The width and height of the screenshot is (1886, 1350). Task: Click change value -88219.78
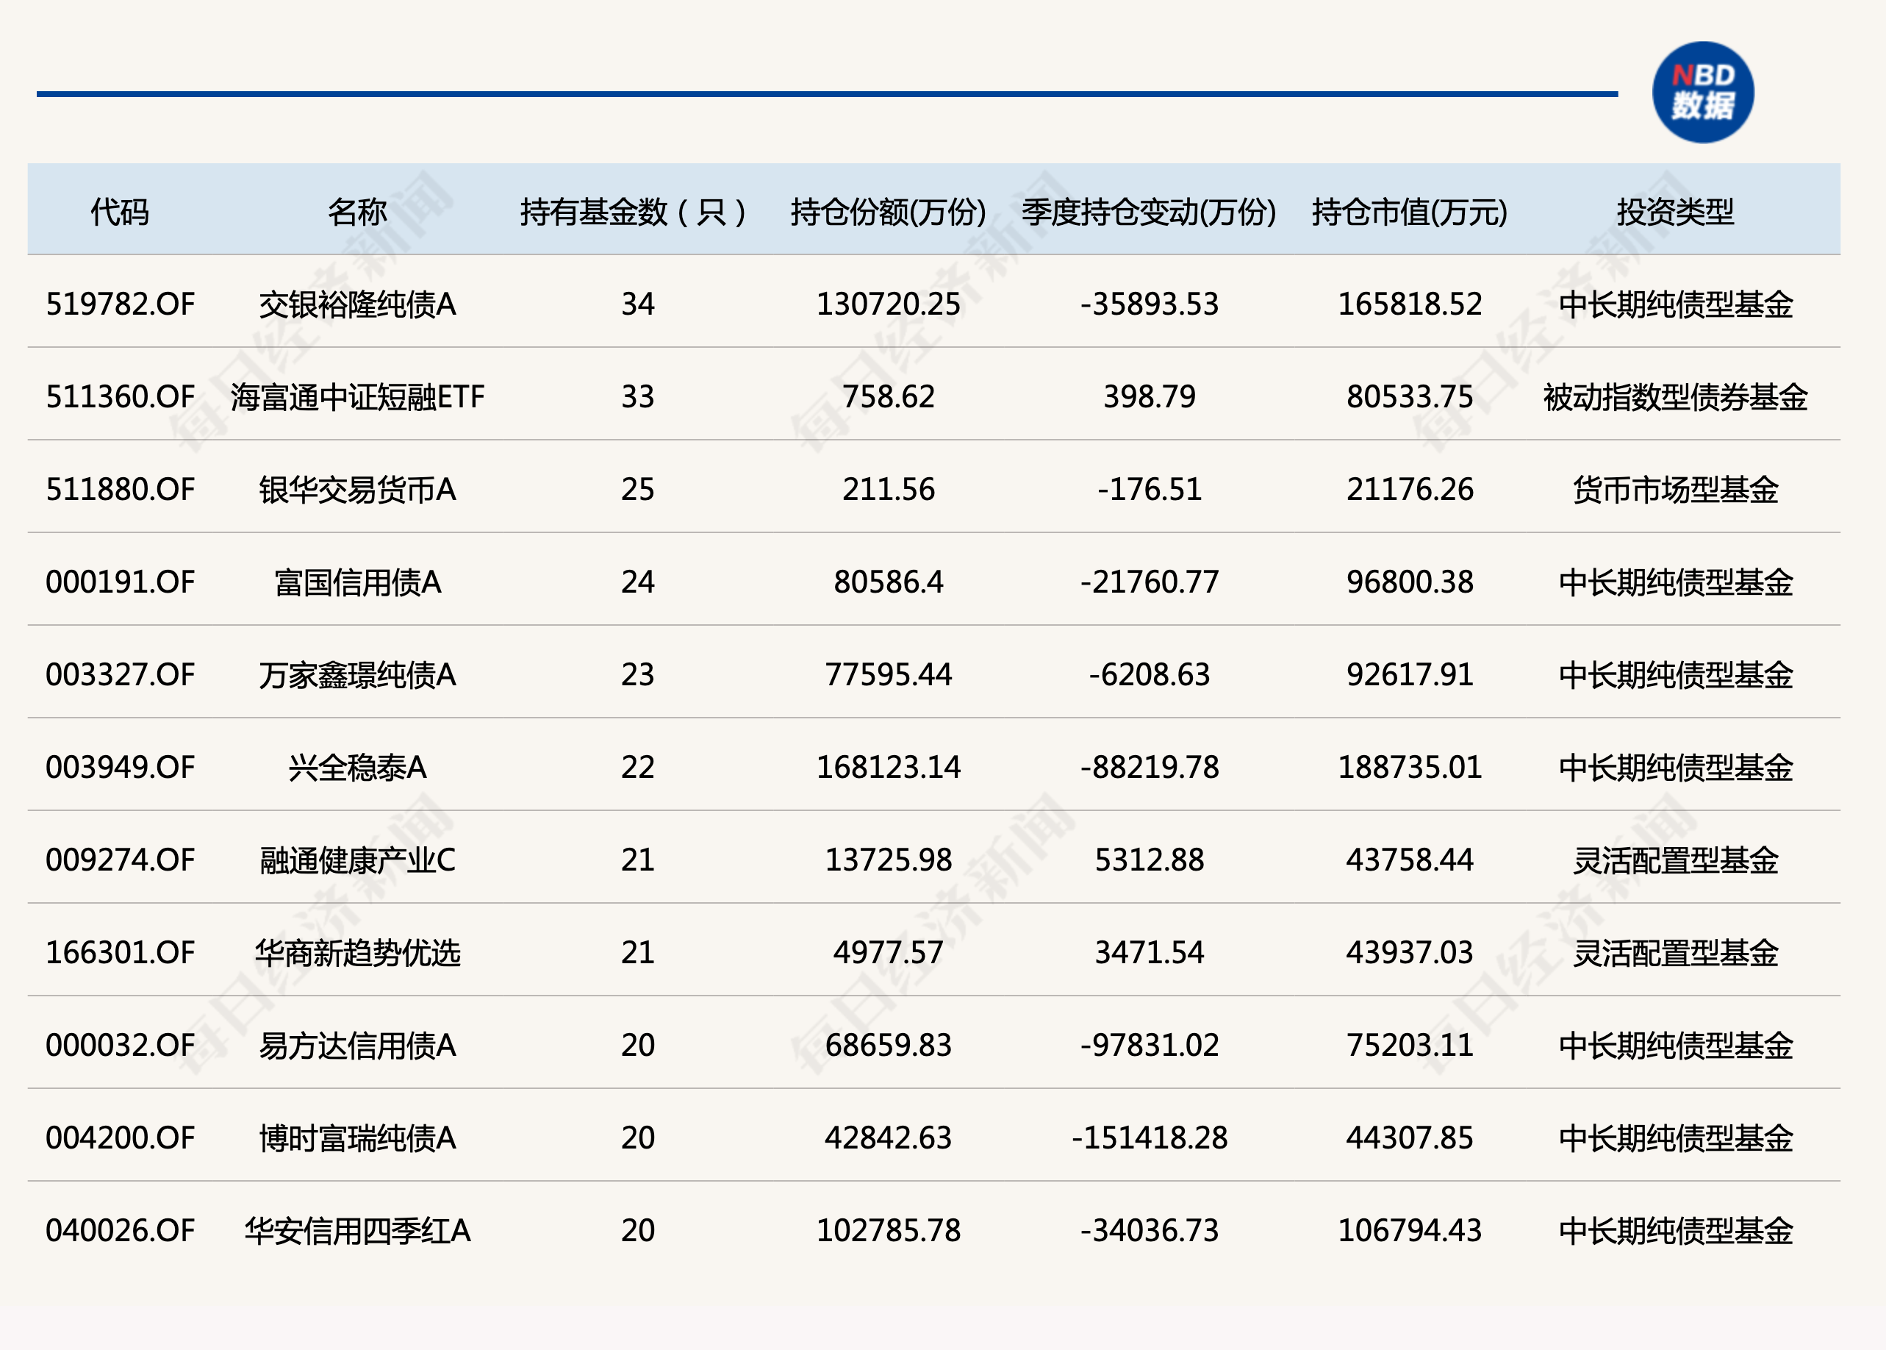click(1149, 767)
